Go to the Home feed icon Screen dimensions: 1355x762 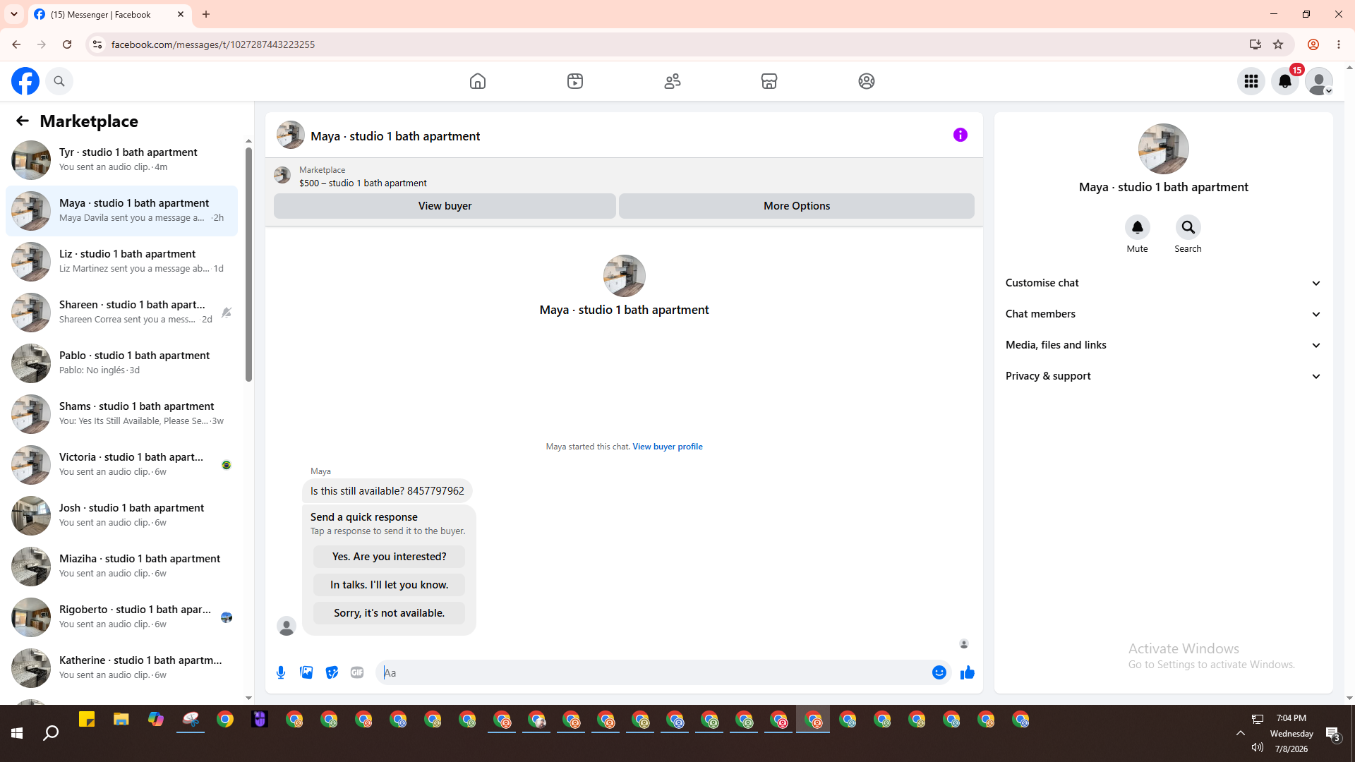(478, 81)
